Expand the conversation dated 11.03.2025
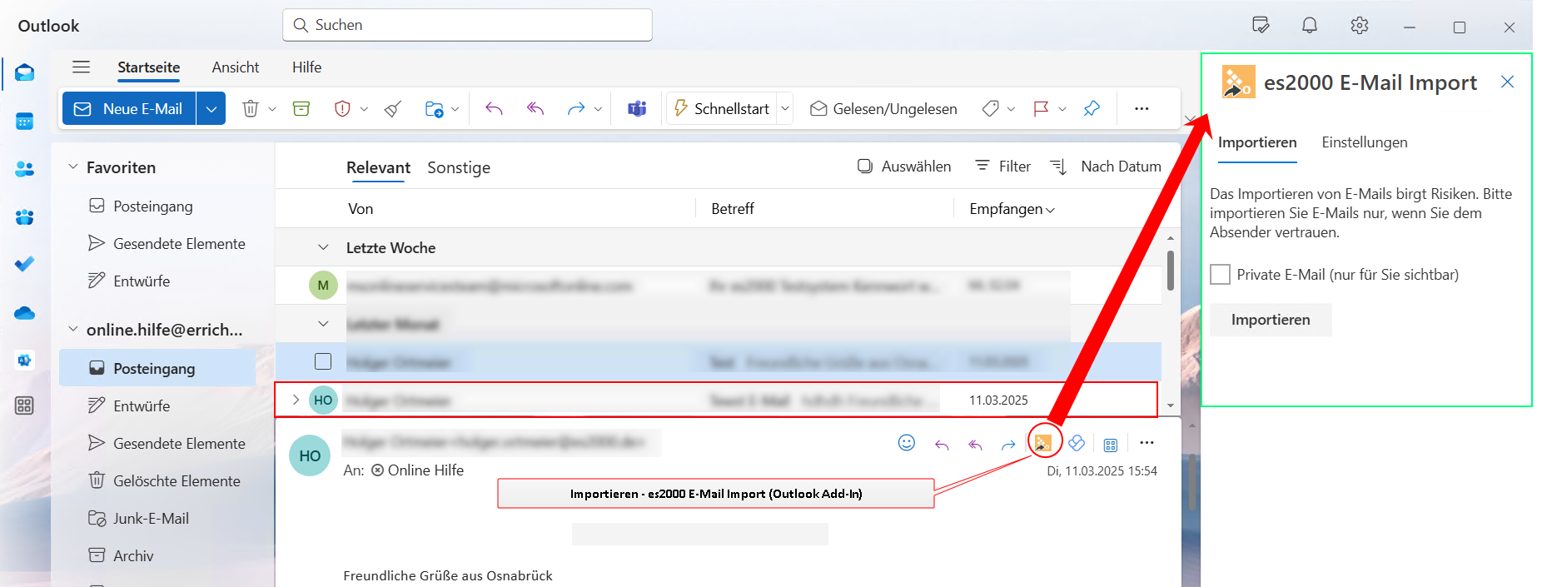Viewport: 1542px width, 587px height. click(296, 400)
